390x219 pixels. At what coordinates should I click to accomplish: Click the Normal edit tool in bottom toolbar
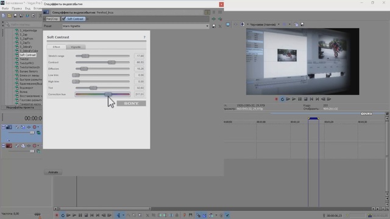pyautogui.click(x=119, y=215)
